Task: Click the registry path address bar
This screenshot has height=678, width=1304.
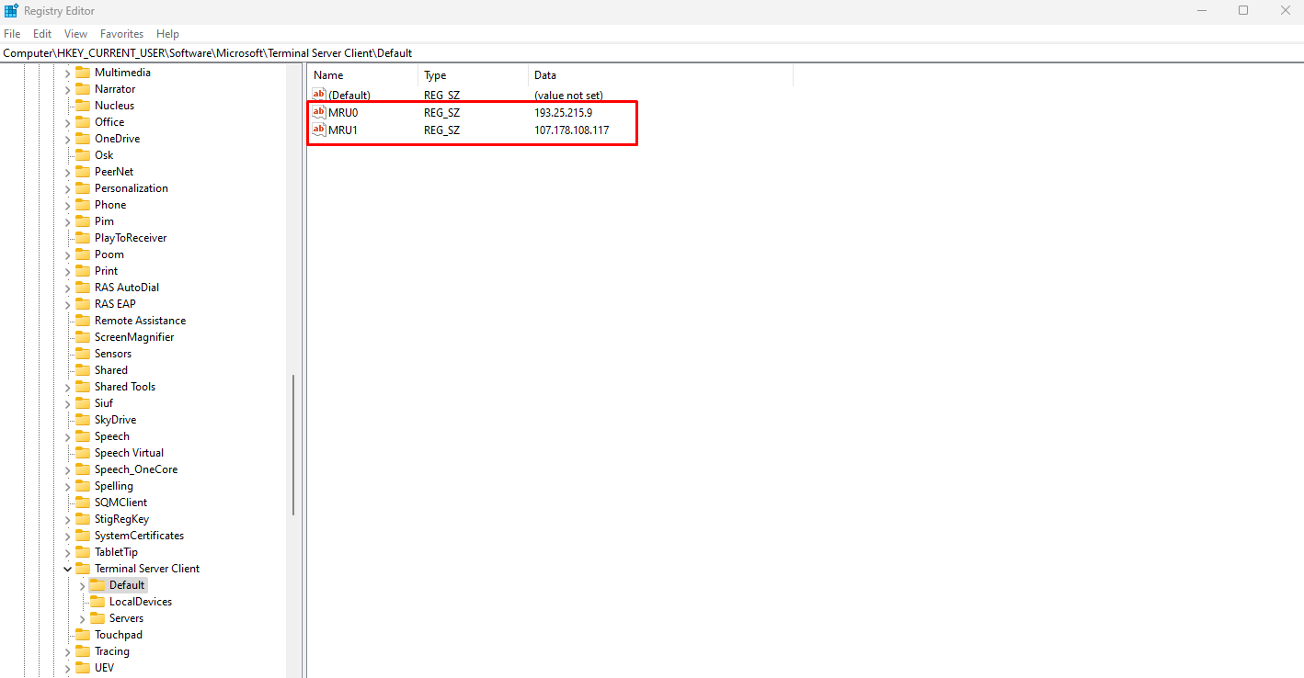Action: click(652, 52)
